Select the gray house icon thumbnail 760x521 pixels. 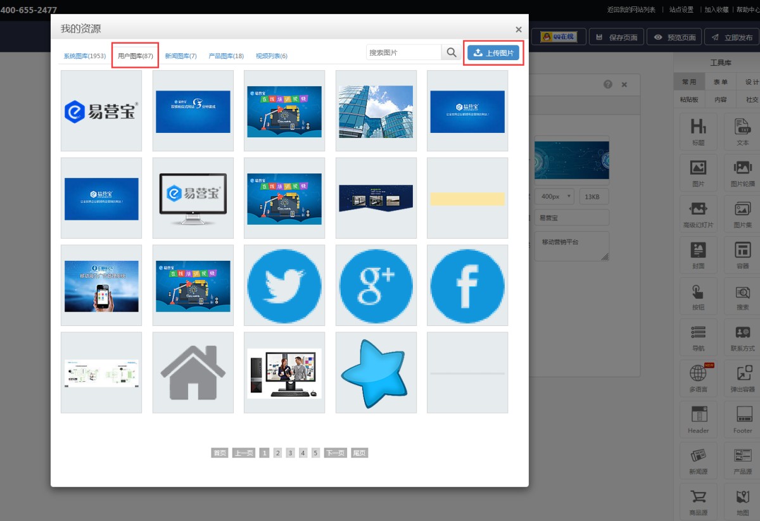[x=193, y=373]
